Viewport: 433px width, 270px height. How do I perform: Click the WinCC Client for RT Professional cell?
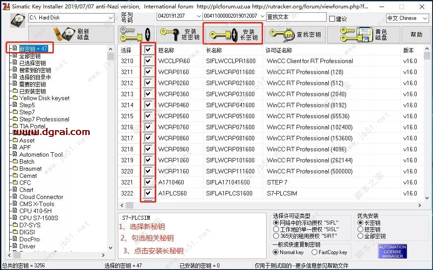point(331,61)
